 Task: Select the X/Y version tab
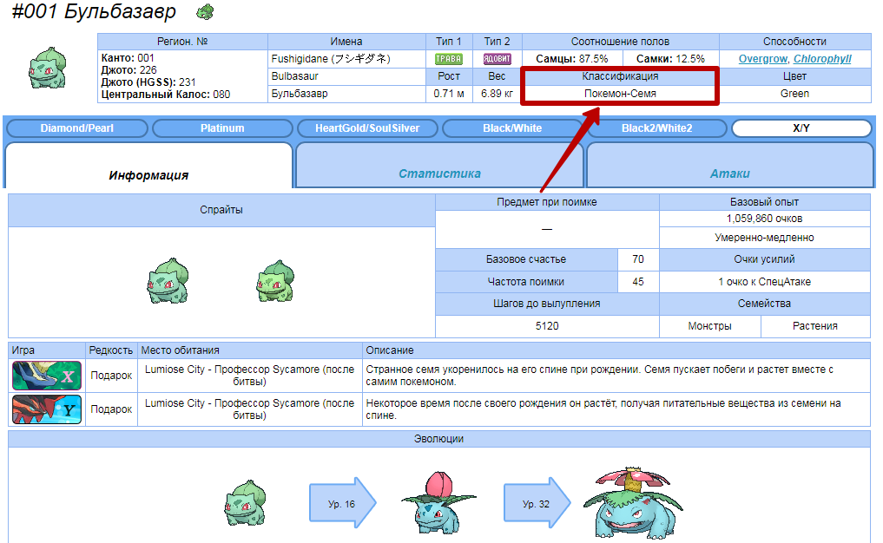coord(801,128)
